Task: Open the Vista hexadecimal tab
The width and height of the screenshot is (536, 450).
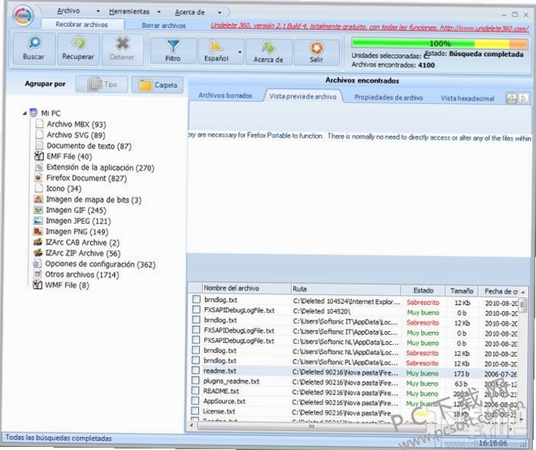Action: click(x=467, y=98)
